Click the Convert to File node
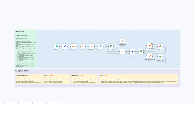Image resolution: width=195 pixels, height=117 pixels. pyautogui.click(x=132, y=51)
